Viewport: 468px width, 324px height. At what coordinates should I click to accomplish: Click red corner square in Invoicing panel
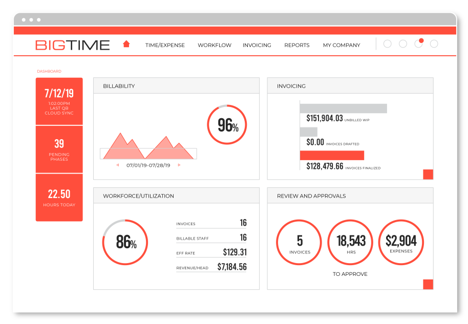(x=428, y=175)
